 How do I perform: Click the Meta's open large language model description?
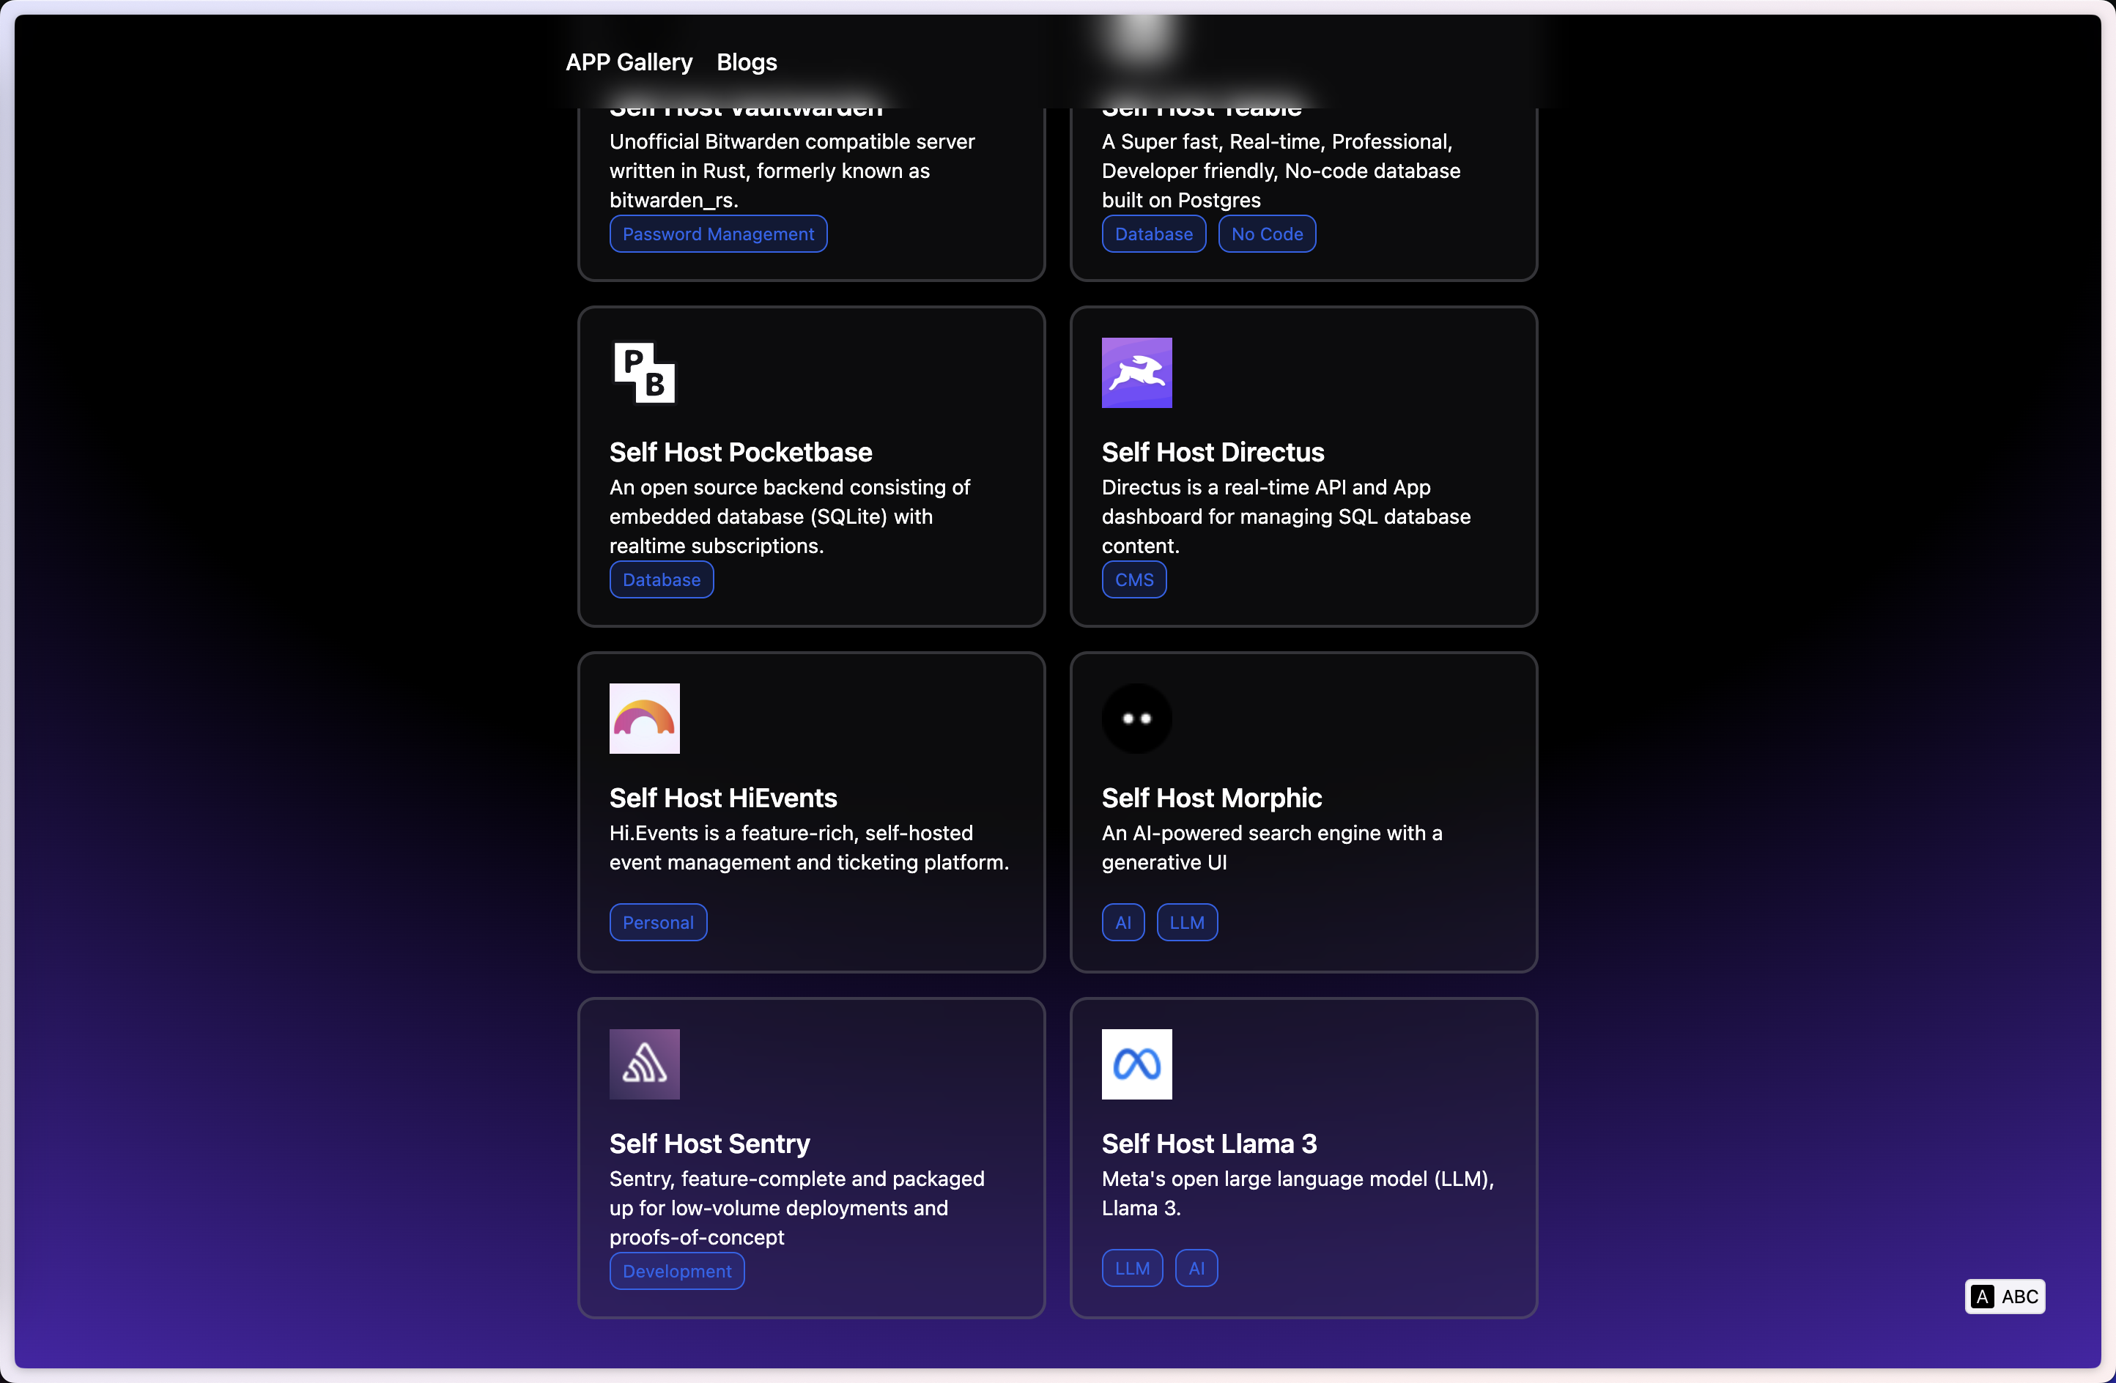click(x=1297, y=1194)
